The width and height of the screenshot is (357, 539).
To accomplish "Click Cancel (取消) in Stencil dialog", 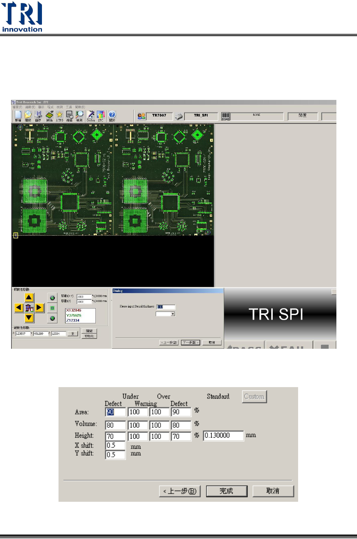I will tap(212, 342).
